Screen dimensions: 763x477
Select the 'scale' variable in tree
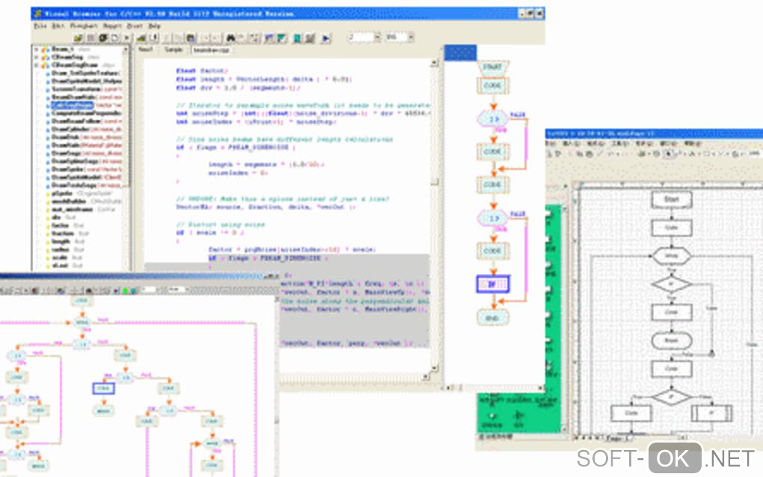[x=59, y=258]
